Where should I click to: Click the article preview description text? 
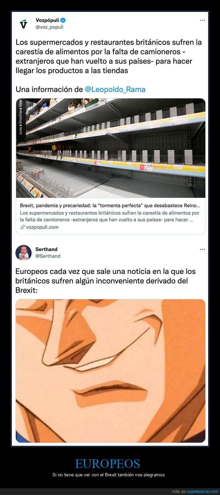click(110, 216)
